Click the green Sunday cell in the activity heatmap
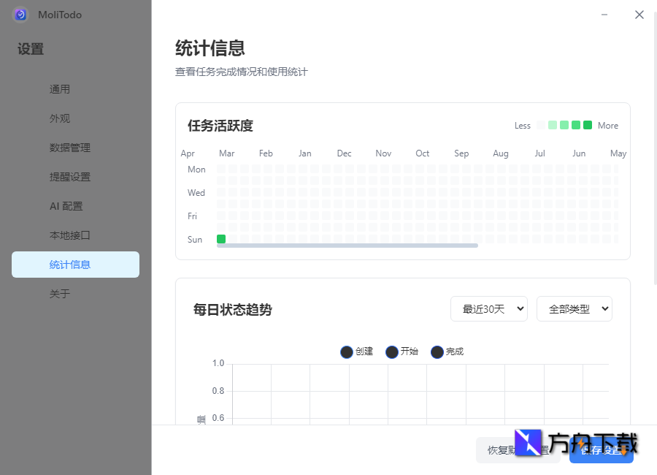The width and height of the screenshot is (657, 475). click(220, 238)
